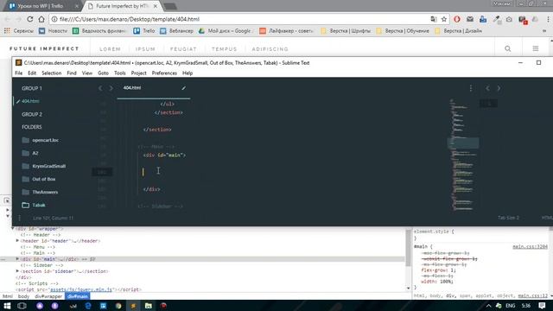Show more bookmarks with the overflow chevron

point(544,31)
